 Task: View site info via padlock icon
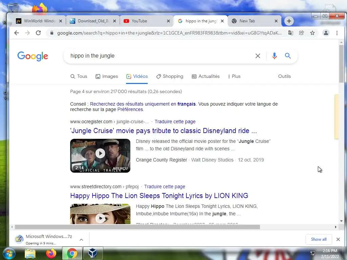pos(52,33)
